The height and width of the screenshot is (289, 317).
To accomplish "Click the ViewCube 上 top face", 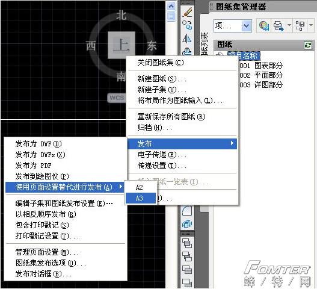I will coord(122,45).
